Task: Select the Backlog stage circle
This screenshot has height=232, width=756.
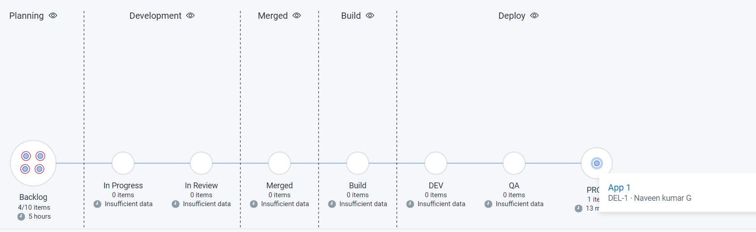Action: [x=33, y=163]
